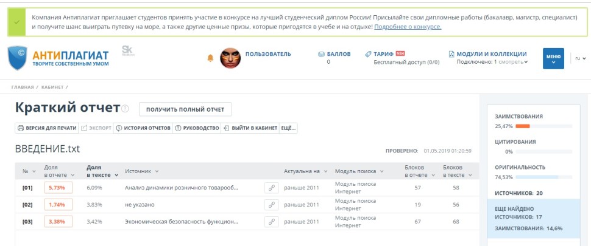This screenshot has height=246, width=591.
Task: Open the link icon for source 01
Action: click(271, 188)
